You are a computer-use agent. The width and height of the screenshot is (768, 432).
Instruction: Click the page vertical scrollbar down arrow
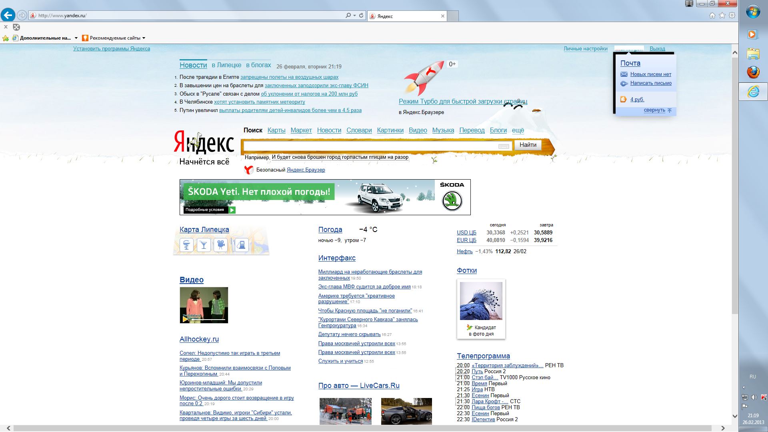tap(734, 416)
